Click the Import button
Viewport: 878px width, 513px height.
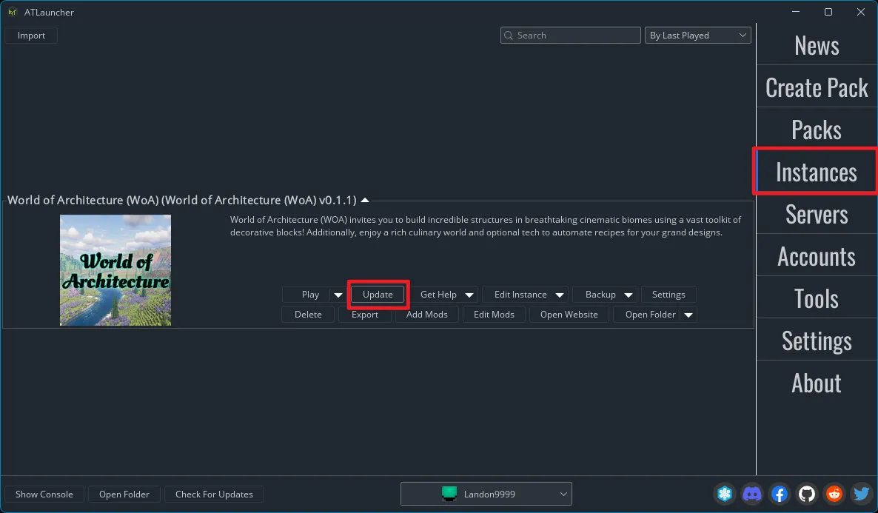[x=31, y=36]
